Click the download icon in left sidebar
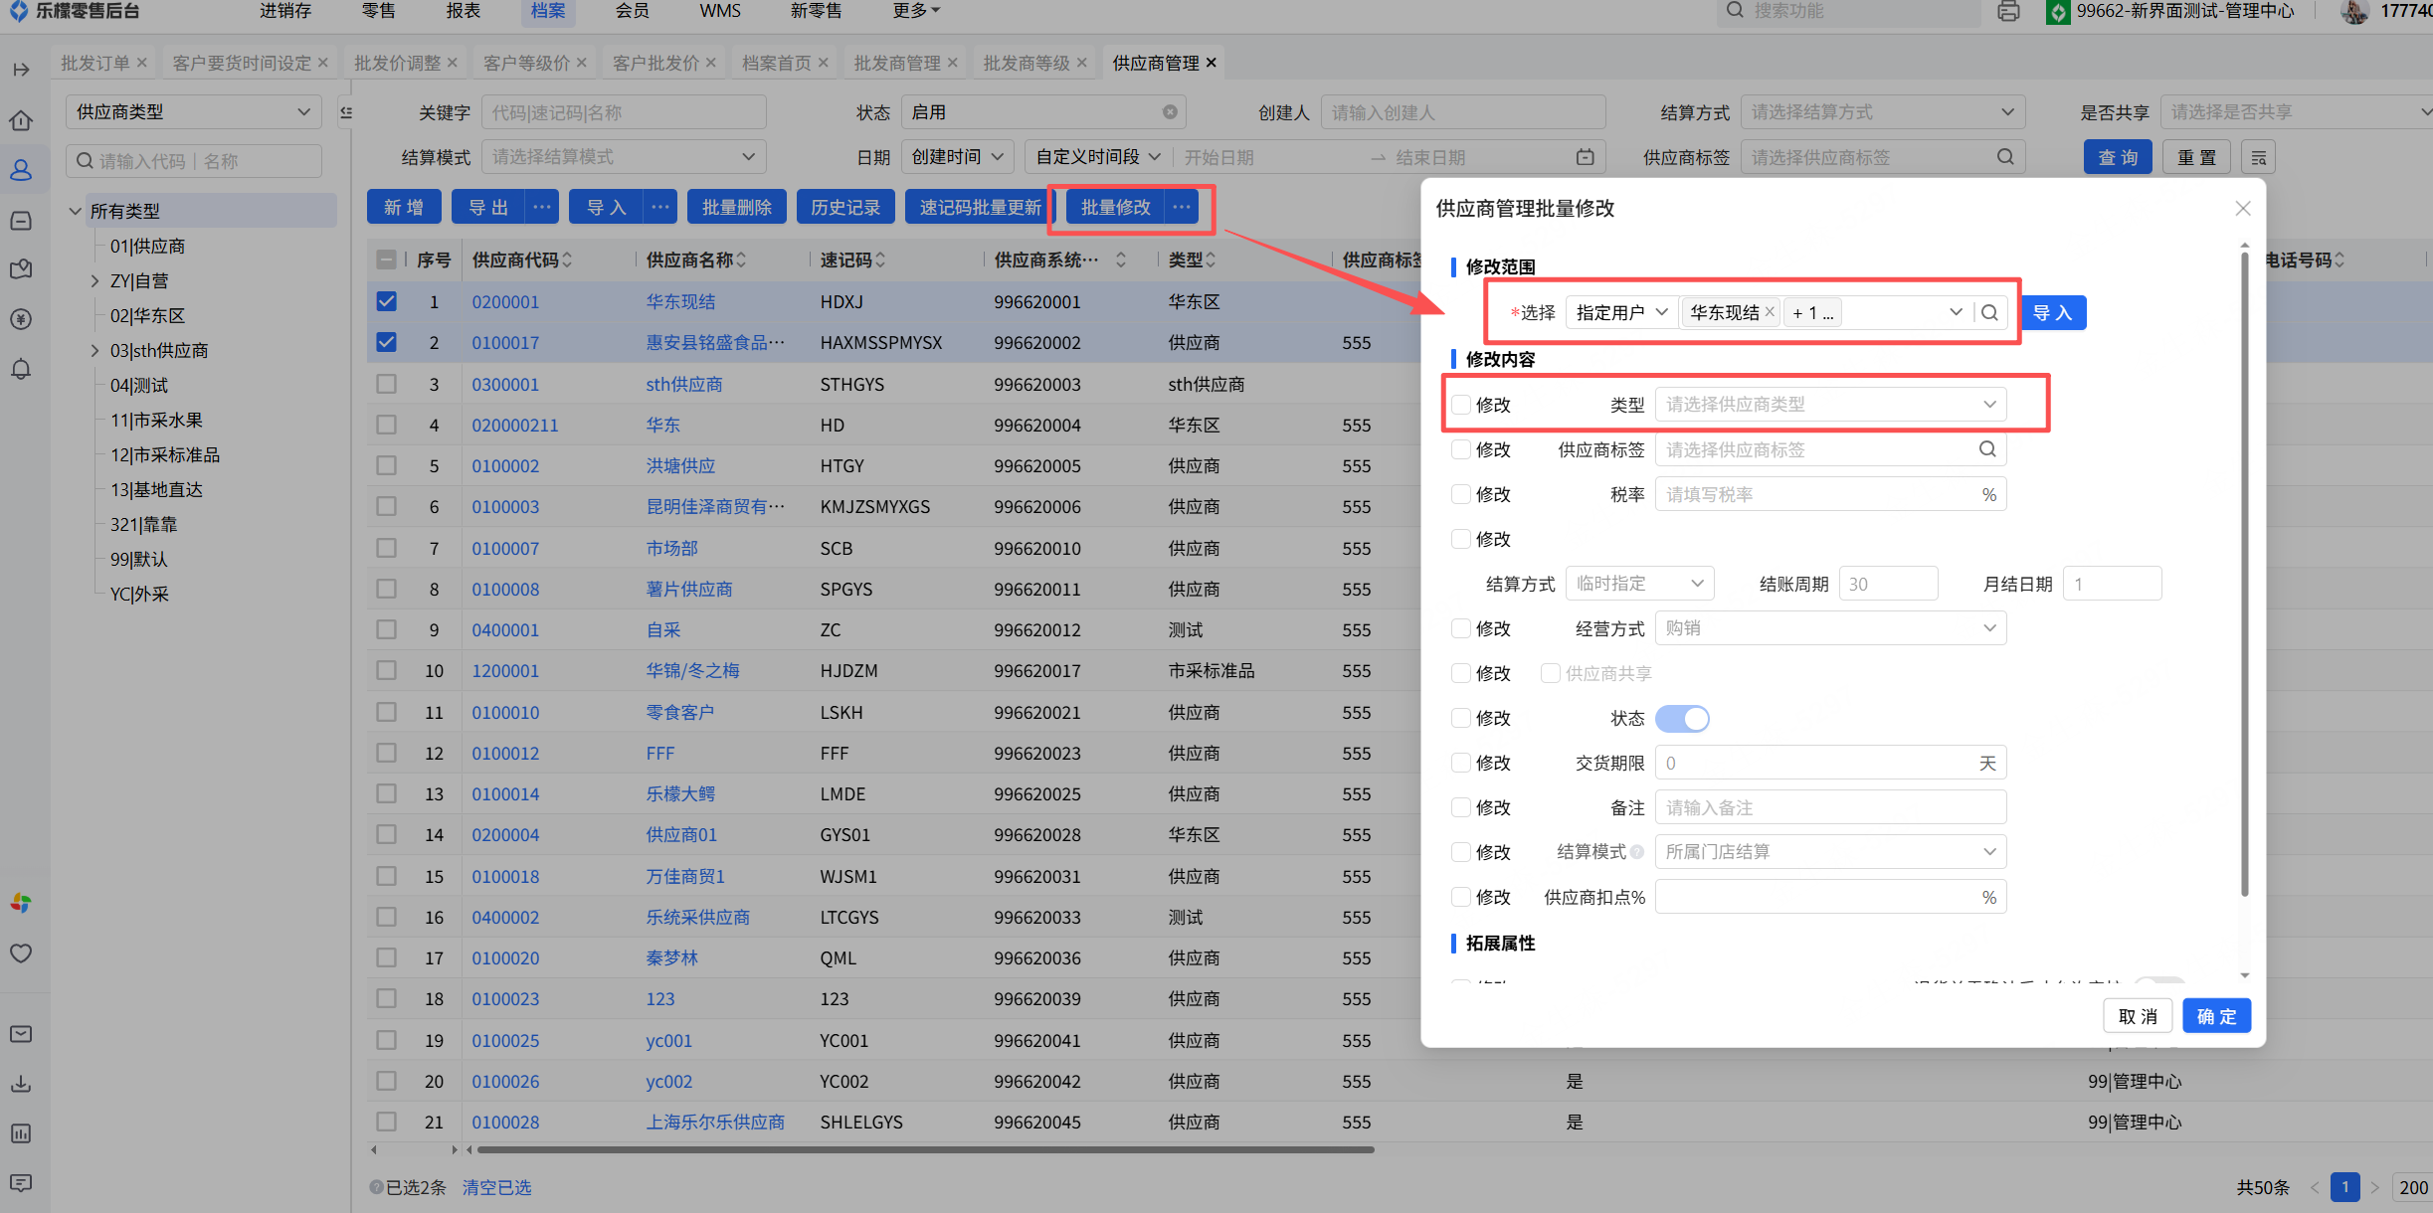 click(21, 1084)
